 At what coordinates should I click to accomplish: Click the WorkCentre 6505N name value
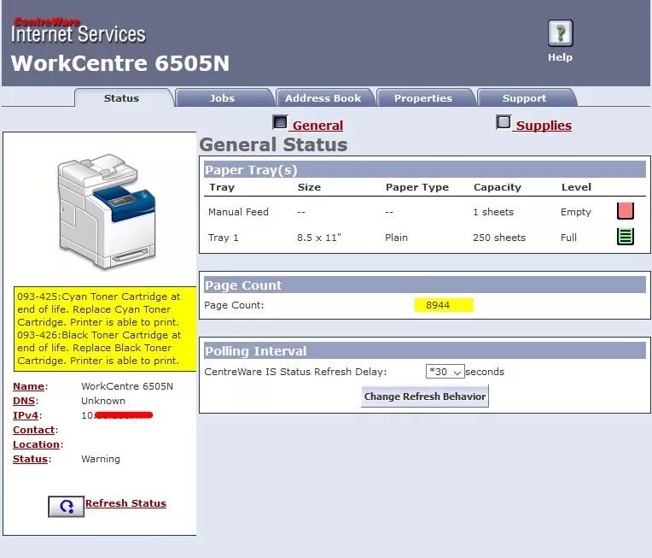pos(127,386)
